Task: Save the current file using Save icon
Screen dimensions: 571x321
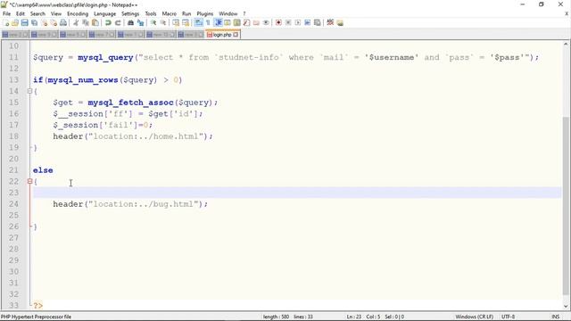Action: point(24,22)
